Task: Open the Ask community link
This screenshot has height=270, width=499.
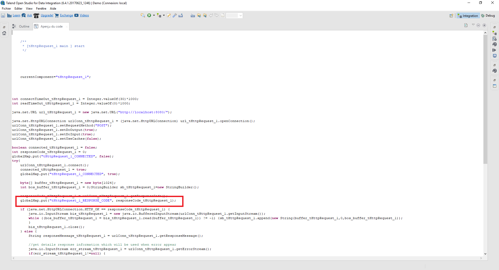Action: (x=30, y=15)
